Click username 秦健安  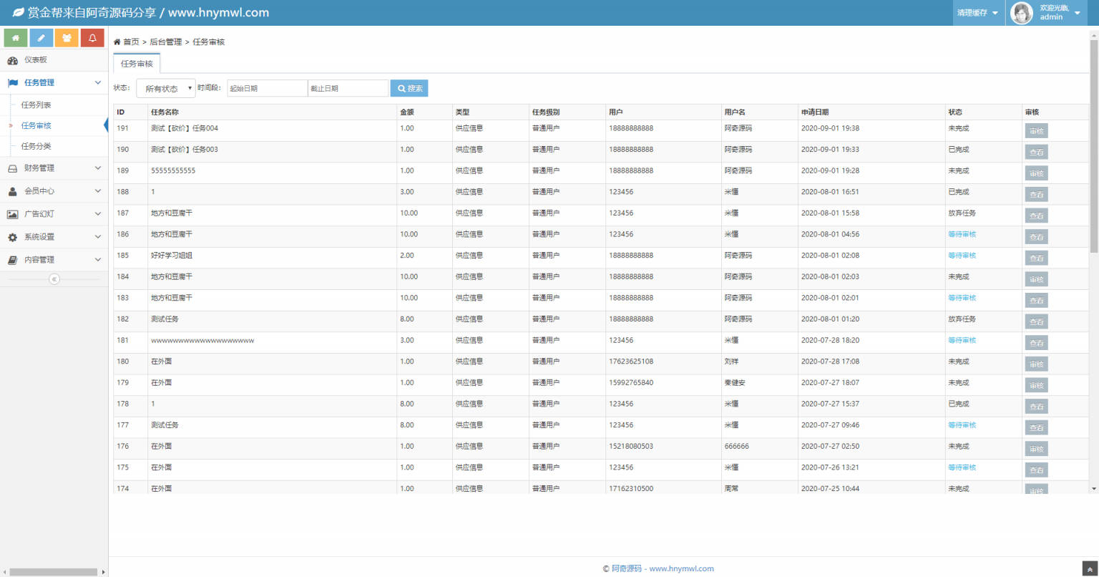[735, 383]
